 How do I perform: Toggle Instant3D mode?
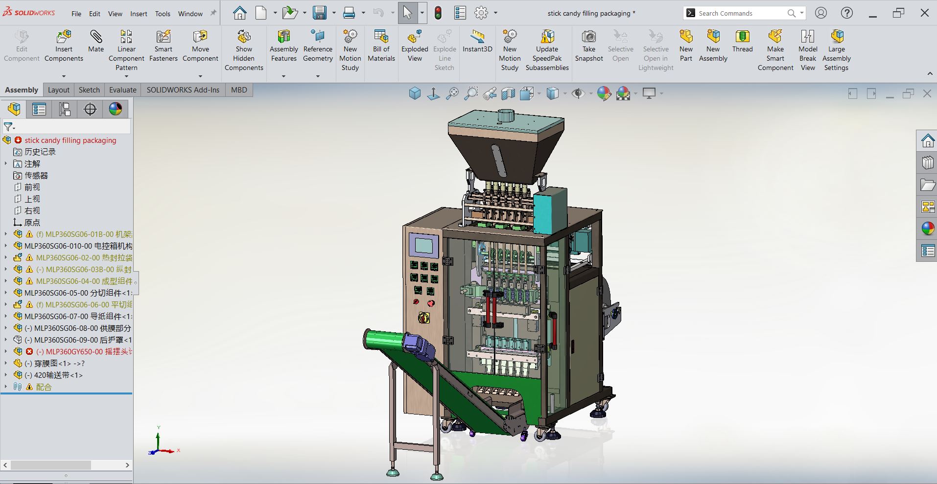pyautogui.click(x=477, y=41)
